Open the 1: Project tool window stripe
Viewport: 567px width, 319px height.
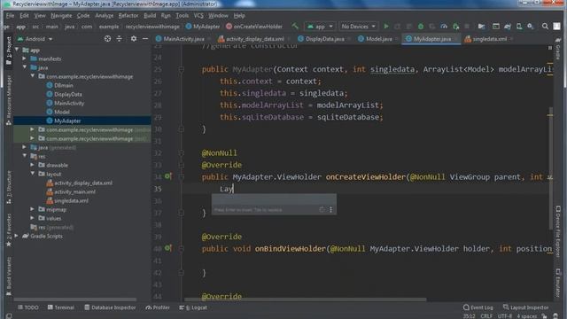coord(9,51)
